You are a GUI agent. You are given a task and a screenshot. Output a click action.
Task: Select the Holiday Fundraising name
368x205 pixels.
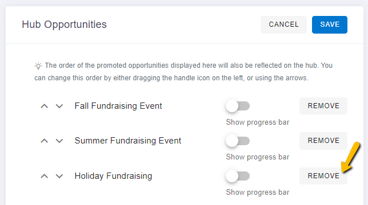click(113, 176)
